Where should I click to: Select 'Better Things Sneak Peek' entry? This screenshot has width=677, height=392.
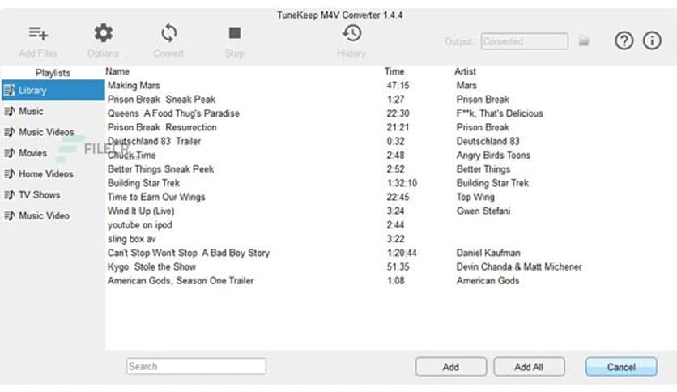(x=160, y=169)
